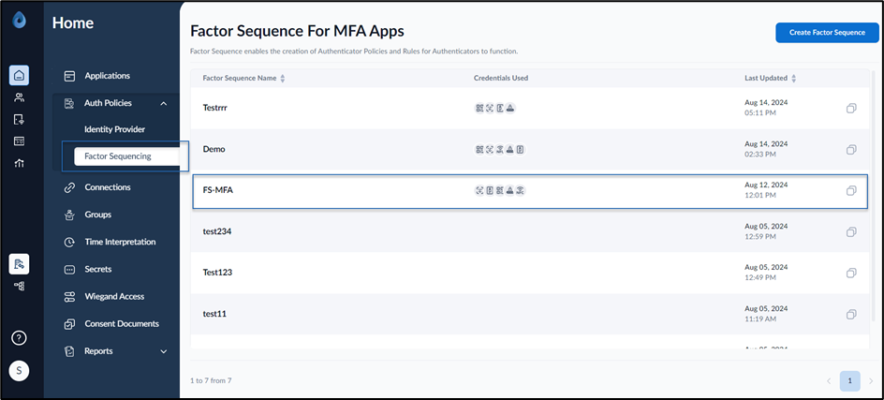Screen dimensions: 884x400
Task: Open Groups in the sidebar
Action: pos(98,215)
